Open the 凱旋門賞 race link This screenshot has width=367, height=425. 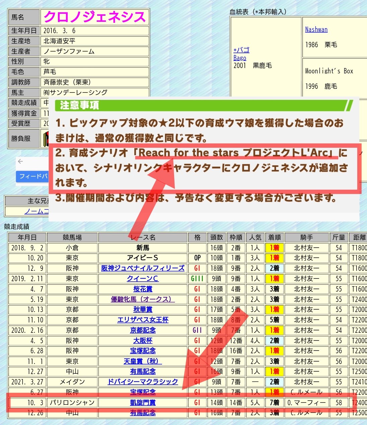pyautogui.click(x=143, y=403)
